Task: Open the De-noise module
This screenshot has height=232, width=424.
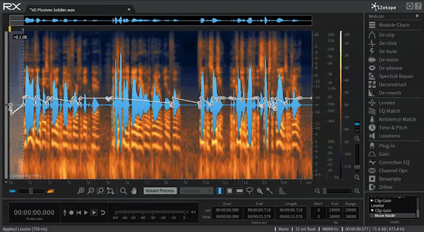Action: [x=384, y=60]
